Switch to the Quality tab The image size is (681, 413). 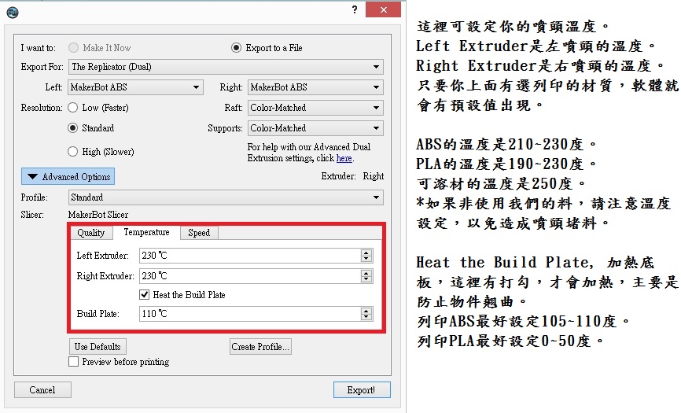(90, 233)
